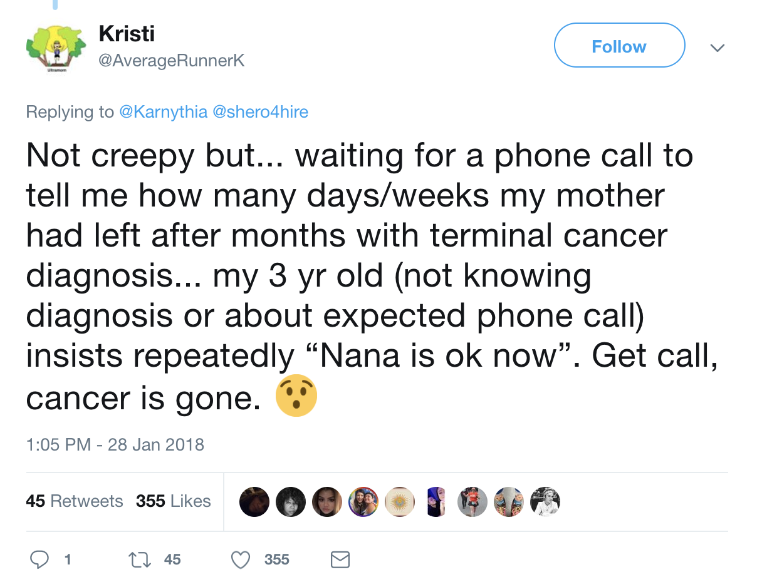Open liker avatar of runner in orange shirt

472,501
